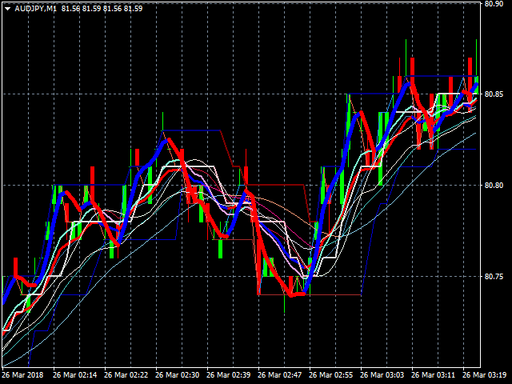Select the 80.75 price level label
This screenshot has height=384, width=512.
(494, 277)
